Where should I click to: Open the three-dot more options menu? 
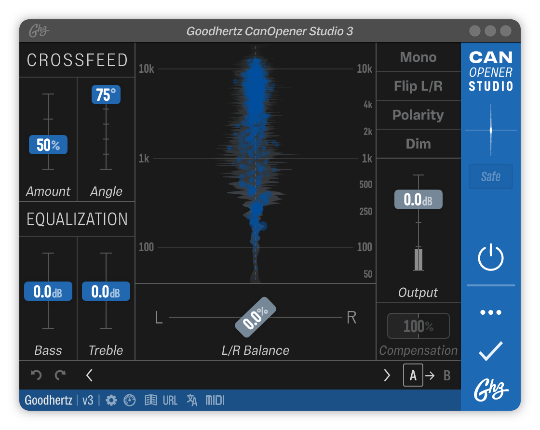(x=491, y=312)
